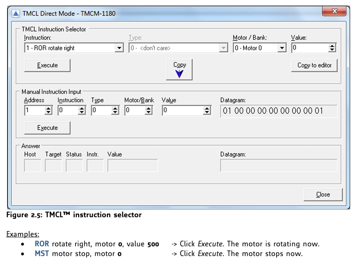Increase the manual Type spinner value

click(115, 109)
